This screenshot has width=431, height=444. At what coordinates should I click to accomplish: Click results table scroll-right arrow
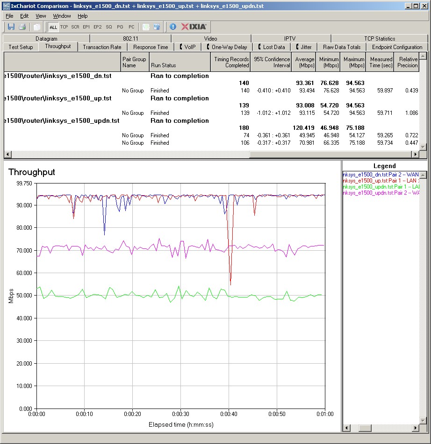416,155
